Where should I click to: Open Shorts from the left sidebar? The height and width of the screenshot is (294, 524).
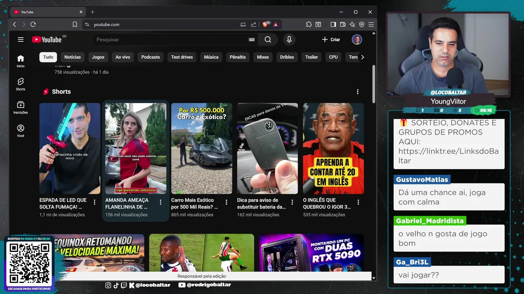[20, 84]
